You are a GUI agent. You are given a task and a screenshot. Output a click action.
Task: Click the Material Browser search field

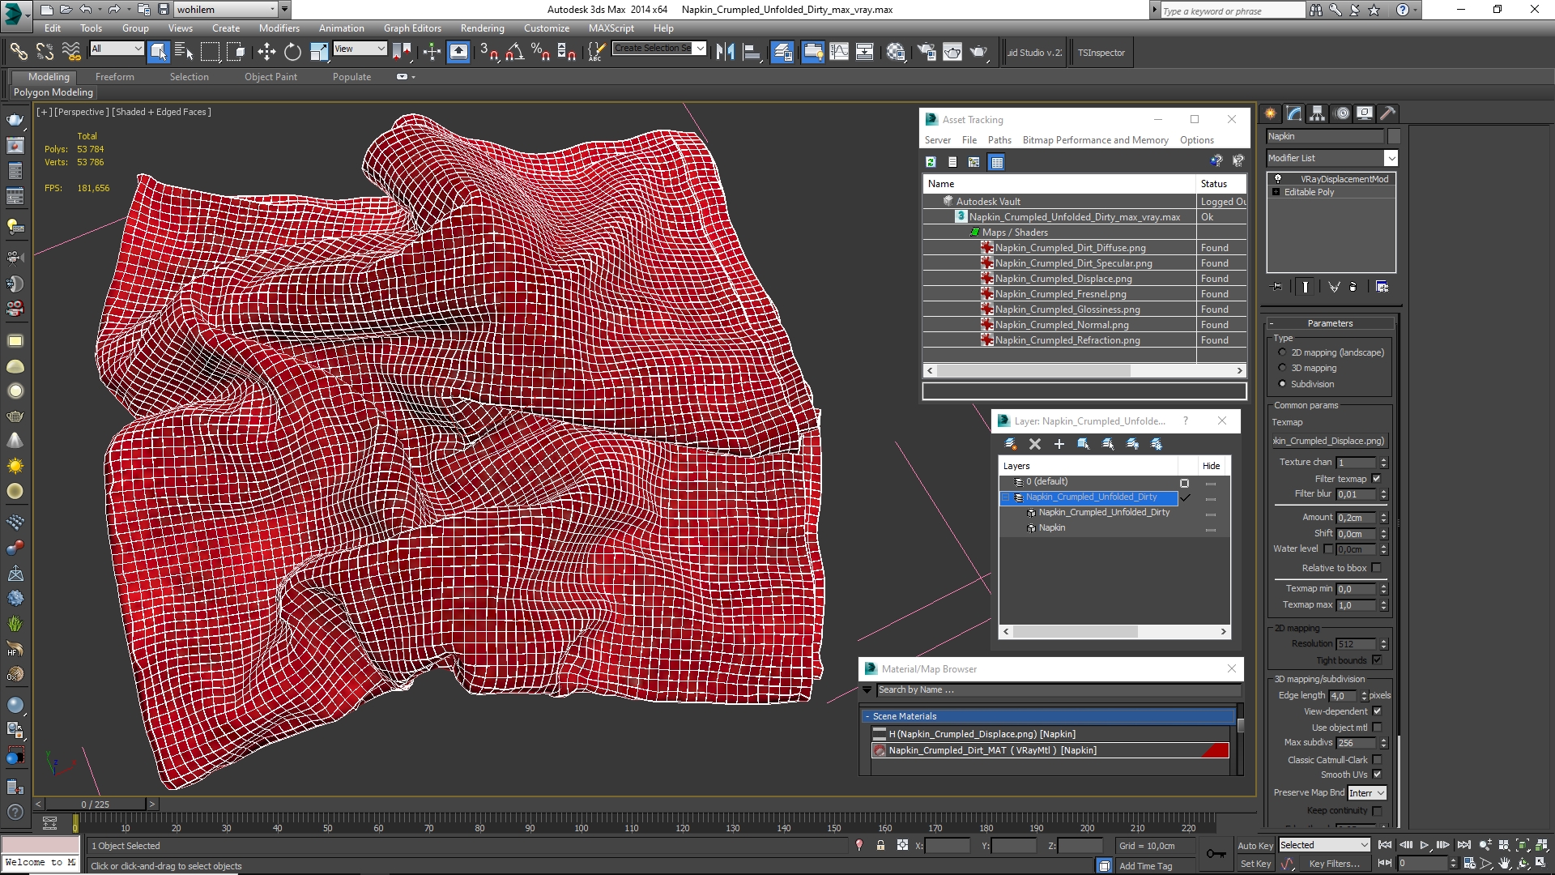point(1058,690)
